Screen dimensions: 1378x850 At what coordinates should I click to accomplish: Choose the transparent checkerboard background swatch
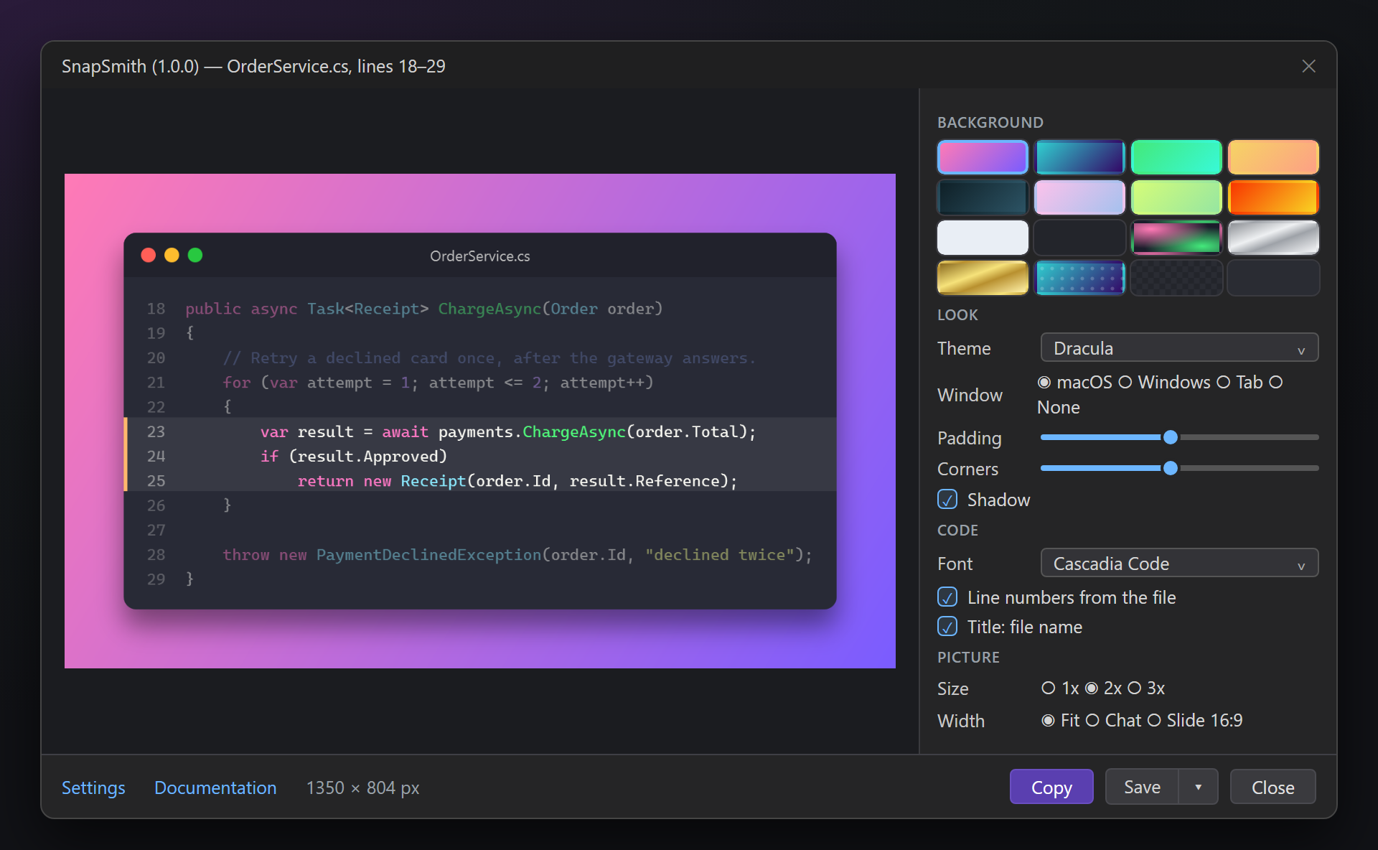pos(1176,278)
